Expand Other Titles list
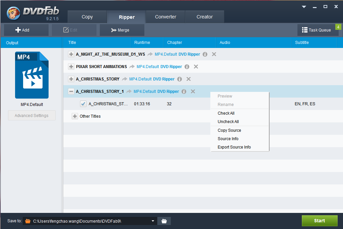 pyautogui.click(x=75, y=116)
